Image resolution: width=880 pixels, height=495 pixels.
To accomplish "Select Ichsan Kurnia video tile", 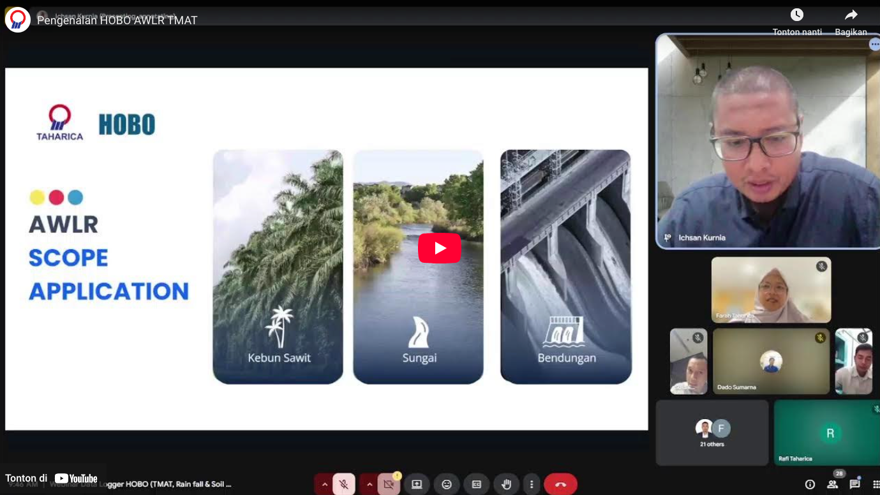I will (x=768, y=141).
